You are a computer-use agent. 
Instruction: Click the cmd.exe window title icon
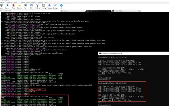(x=100, y=53)
